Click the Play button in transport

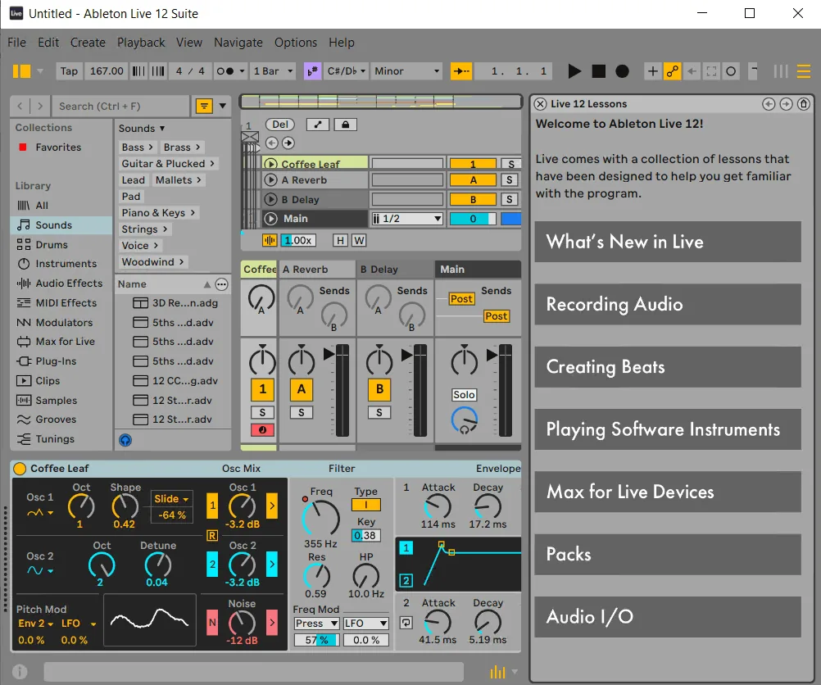574,71
